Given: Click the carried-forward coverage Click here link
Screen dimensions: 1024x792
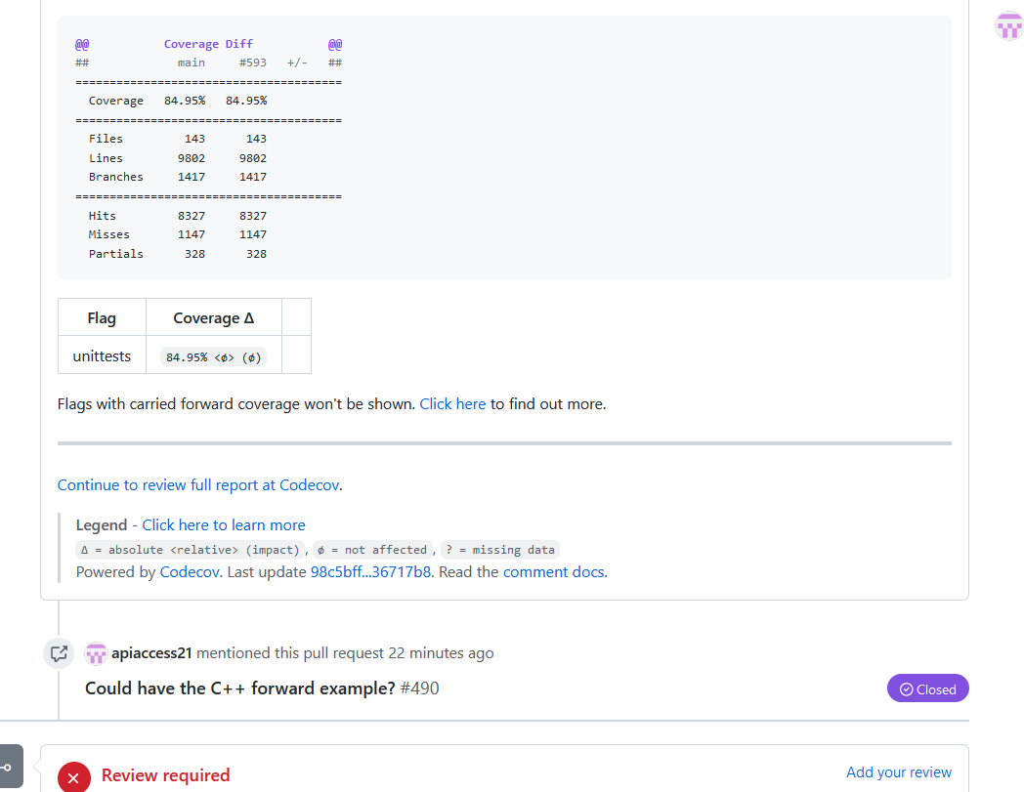Looking at the screenshot, I should (x=452, y=403).
